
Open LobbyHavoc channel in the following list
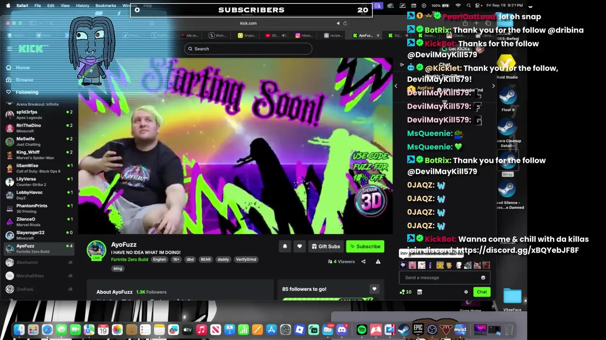tap(39, 195)
